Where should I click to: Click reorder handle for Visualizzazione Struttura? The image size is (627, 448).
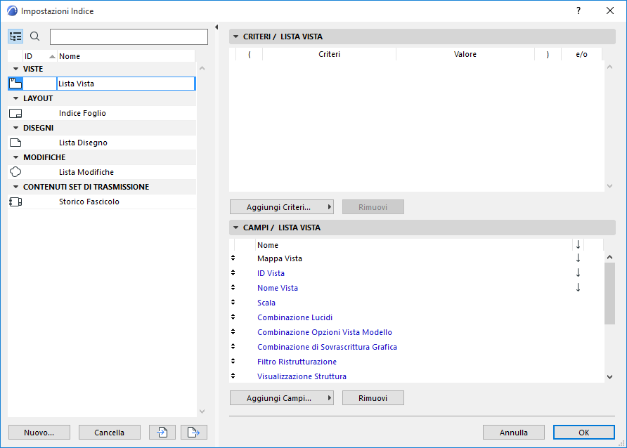(x=233, y=376)
